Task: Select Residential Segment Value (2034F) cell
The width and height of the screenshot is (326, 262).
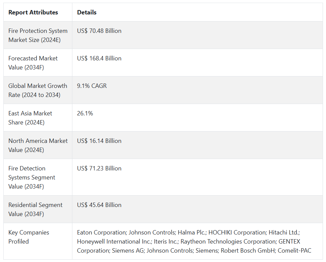Action: pos(35,209)
